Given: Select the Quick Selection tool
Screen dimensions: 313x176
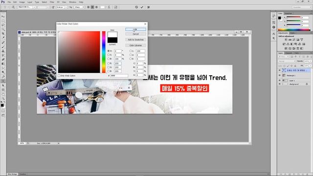Looking at the screenshot, I should coord(3,29).
